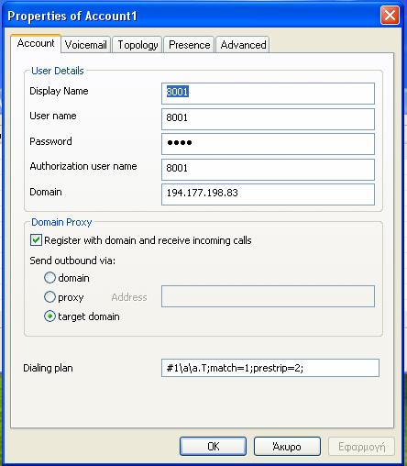Edit the Domain address field
Image resolution: width=407 pixels, height=466 pixels.
[268, 194]
